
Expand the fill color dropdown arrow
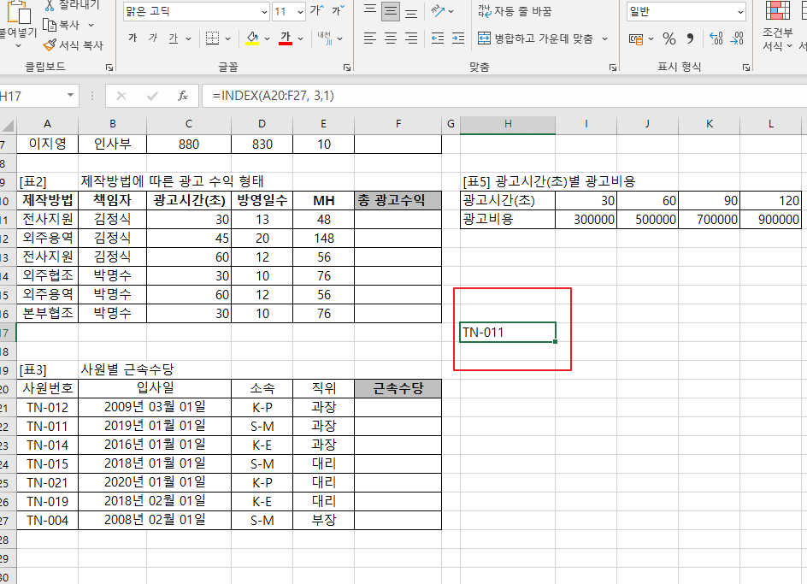[x=267, y=38]
